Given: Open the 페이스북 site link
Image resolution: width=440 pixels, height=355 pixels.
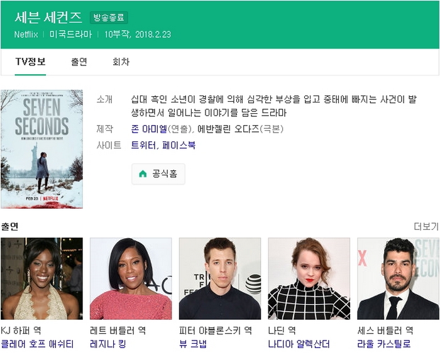Looking at the screenshot, I should pyautogui.click(x=179, y=145).
